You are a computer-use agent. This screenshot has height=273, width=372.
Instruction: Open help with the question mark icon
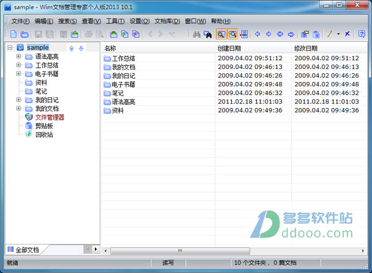coord(361,34)
